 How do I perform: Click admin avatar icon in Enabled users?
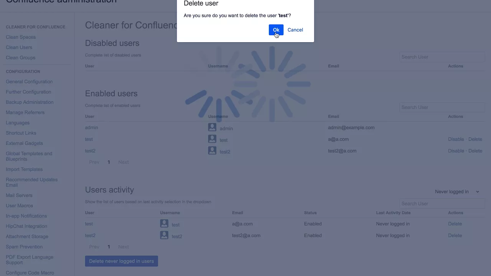click(212, 127)
